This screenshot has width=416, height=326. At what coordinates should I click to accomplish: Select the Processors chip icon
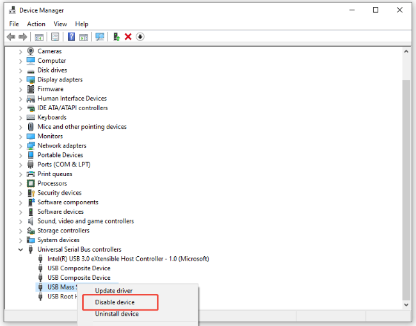click(31, 183)
